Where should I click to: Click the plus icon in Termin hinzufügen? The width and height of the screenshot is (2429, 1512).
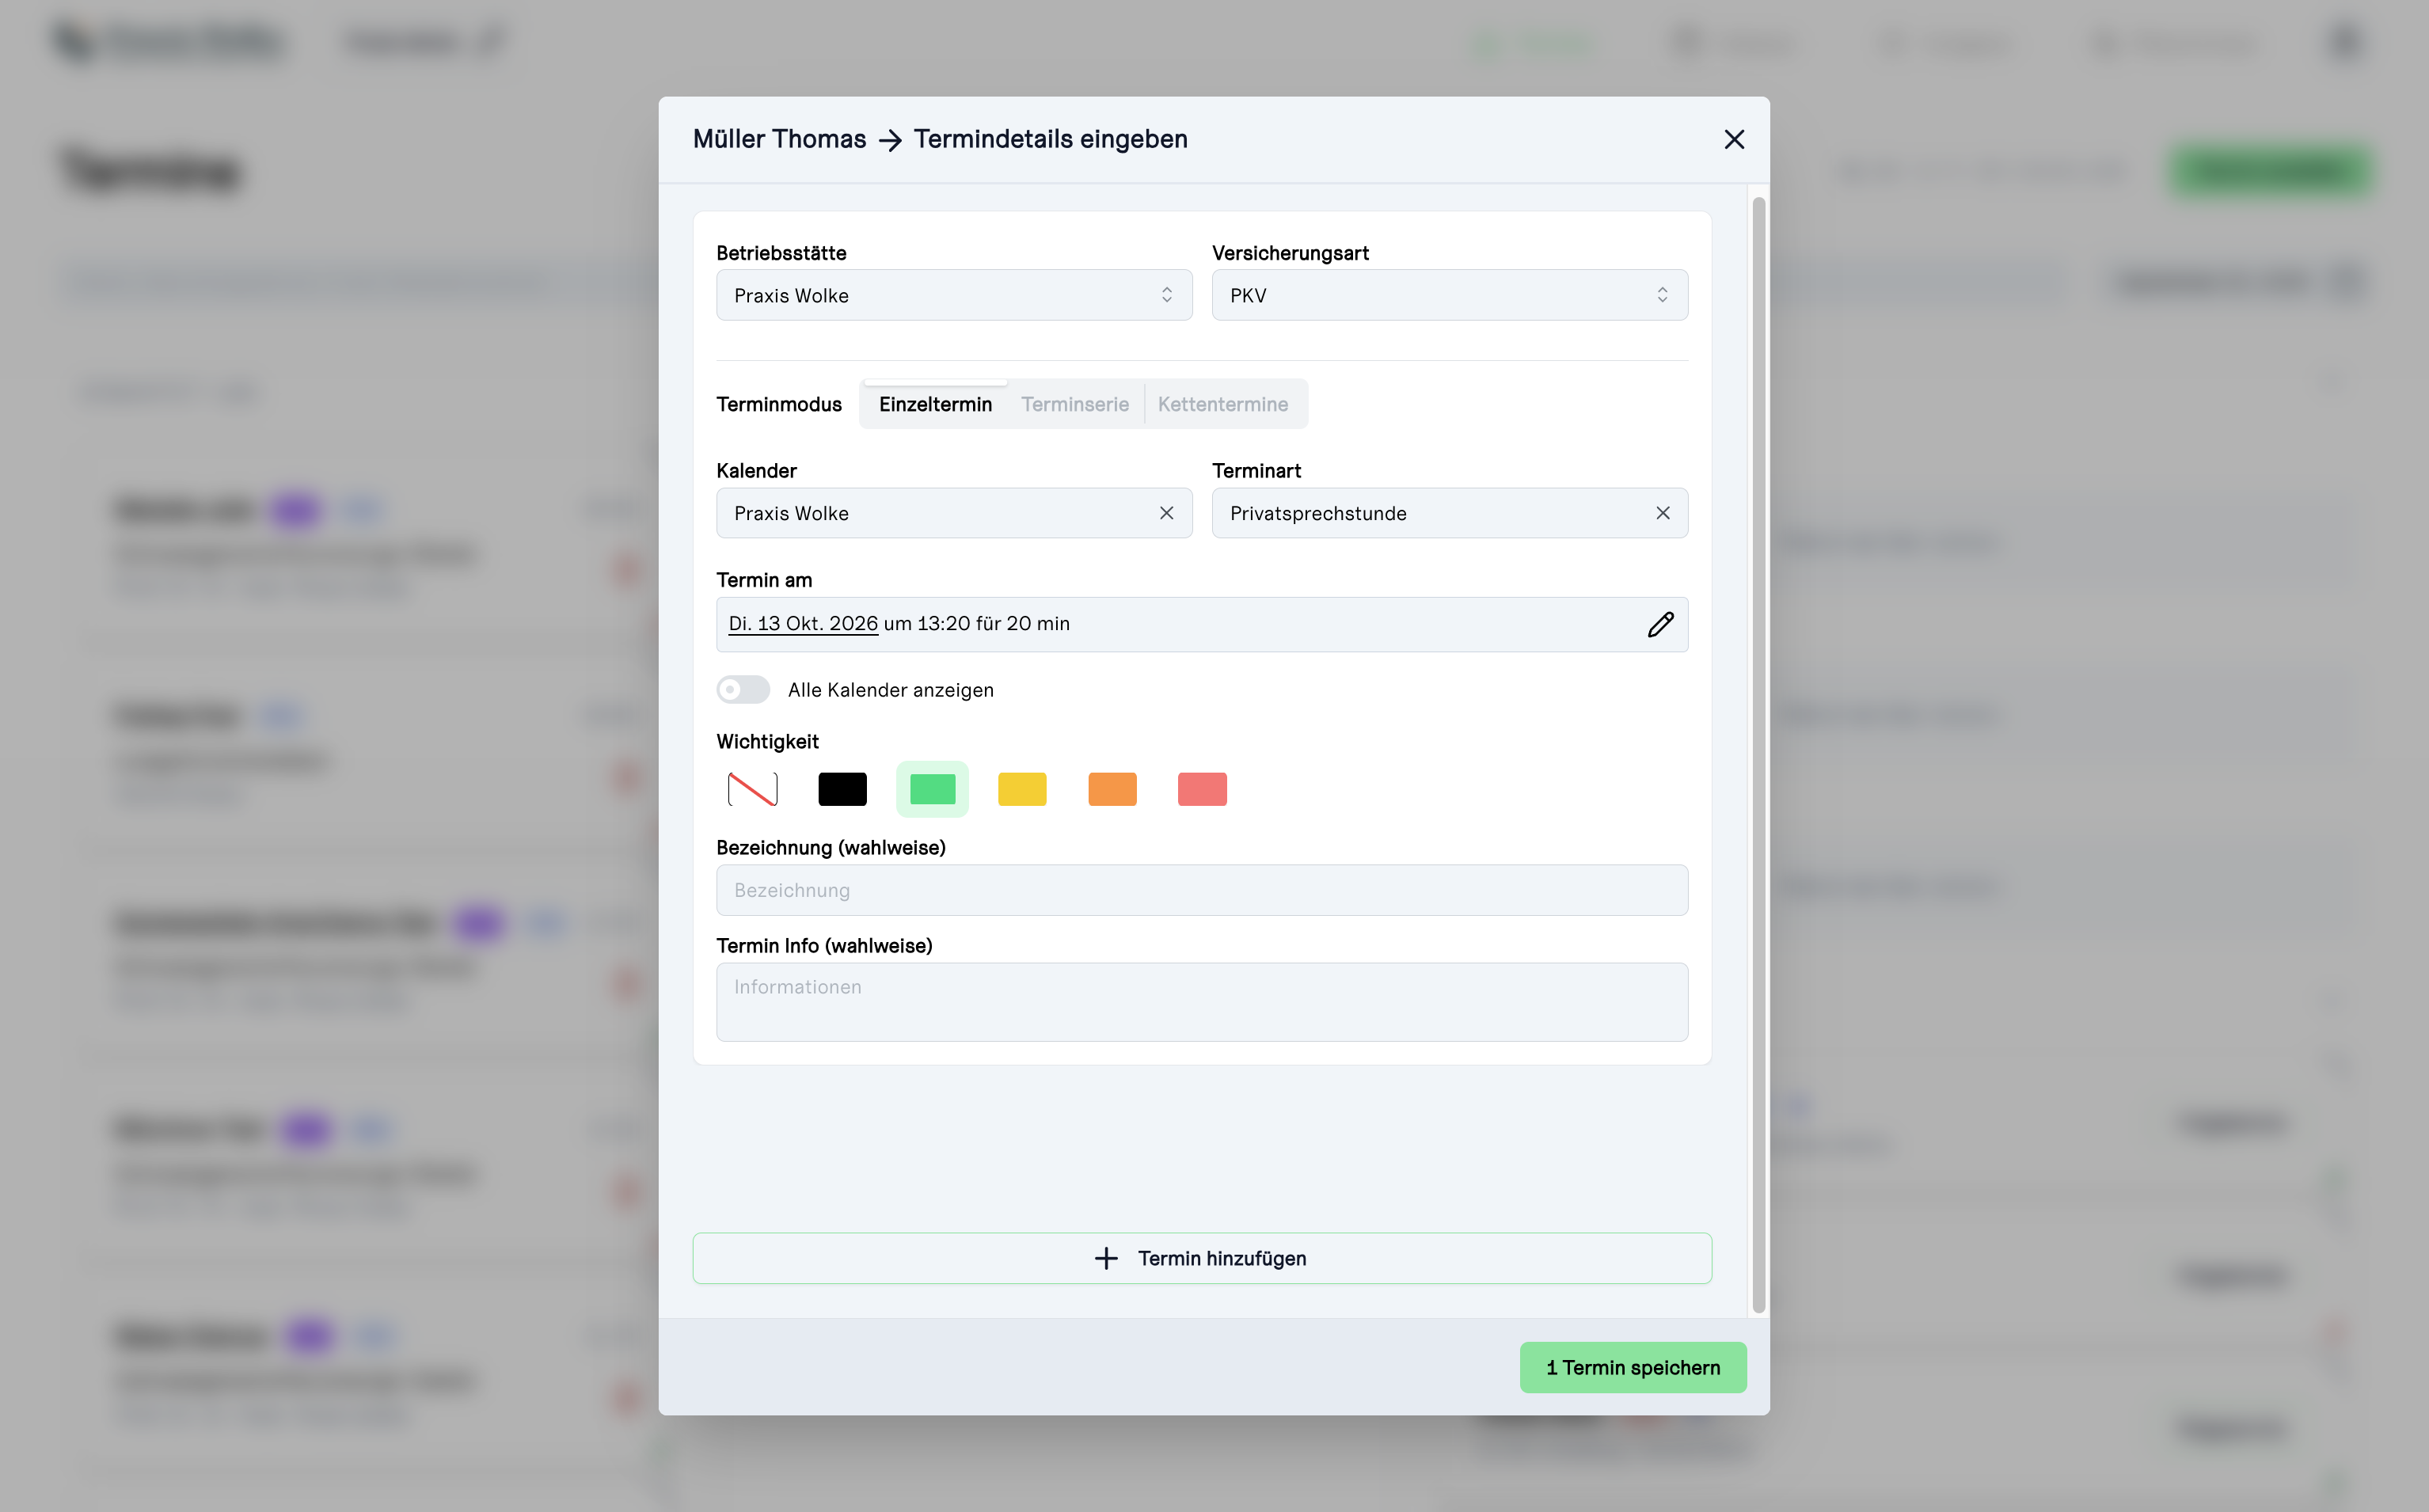coord(1105,1258)
